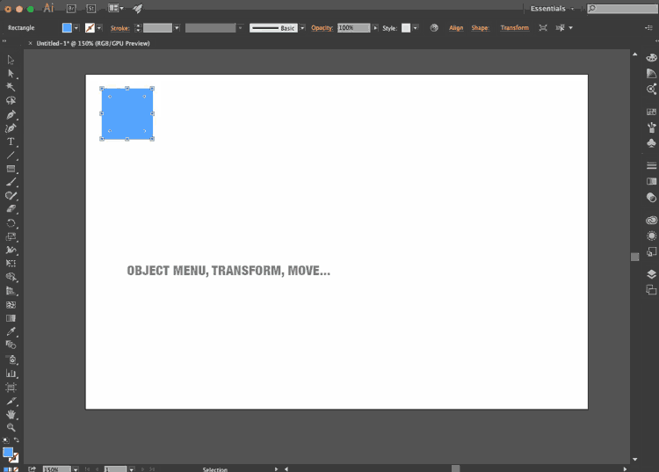Select the Rectangle tool in toolbox
Viewport: 659px width, 472px height.
point(11,169)
